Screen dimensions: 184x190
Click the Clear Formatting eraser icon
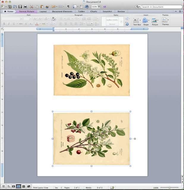(54, 19)
